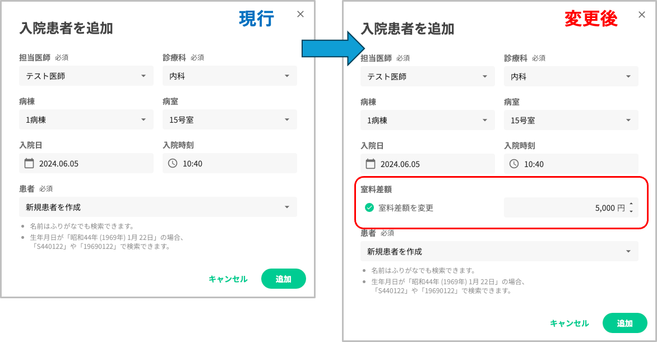Image resolution: width=657 pixels, height=342 pixels.
Task: Click calendar icon in left dialog's 入院日 field
Action: 29,163
